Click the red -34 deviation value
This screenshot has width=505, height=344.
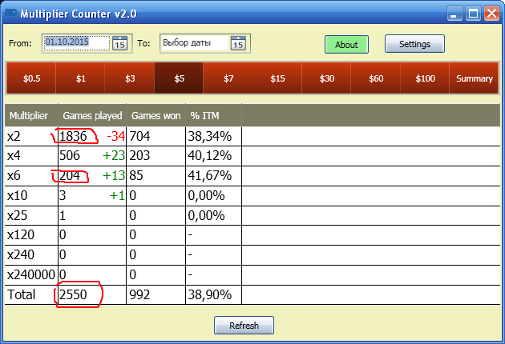(x=116, y=136)
